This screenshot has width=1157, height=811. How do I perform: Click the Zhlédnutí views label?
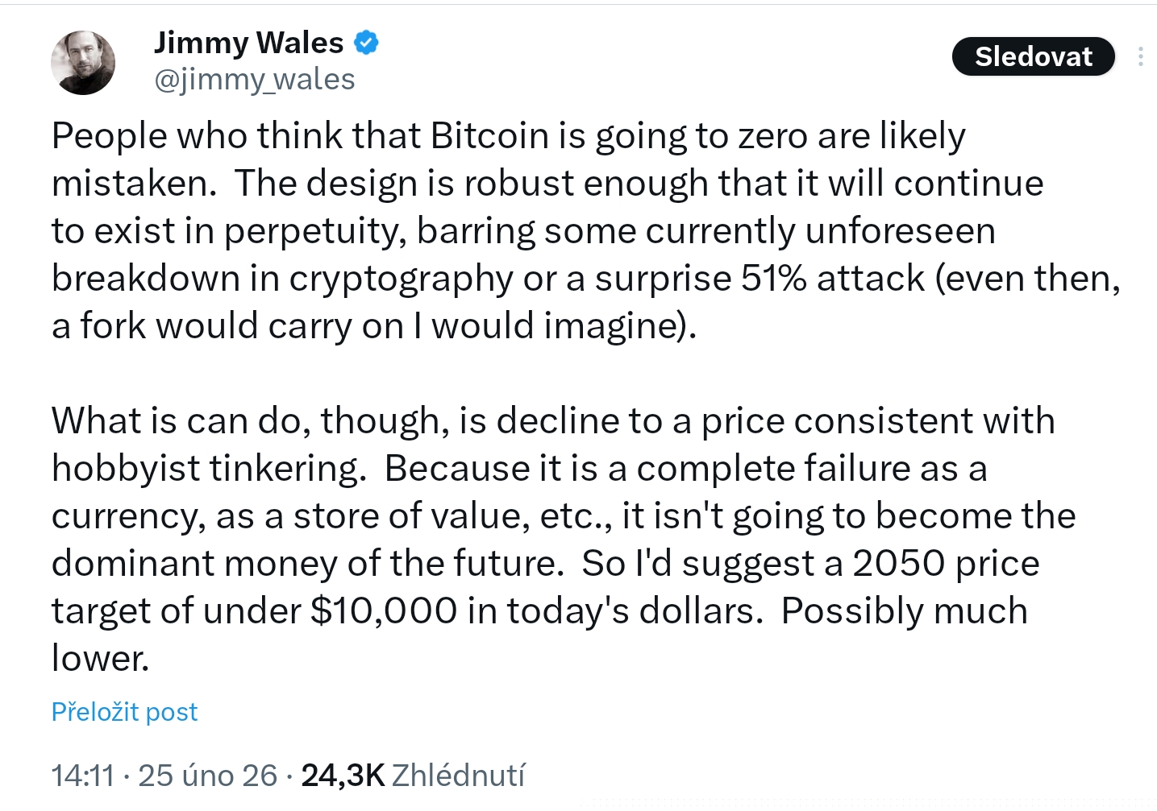(458, 776)
